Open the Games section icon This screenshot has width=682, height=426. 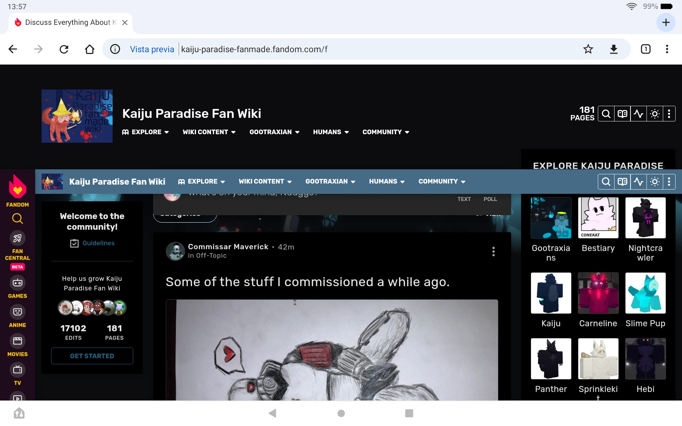[17, 283]
